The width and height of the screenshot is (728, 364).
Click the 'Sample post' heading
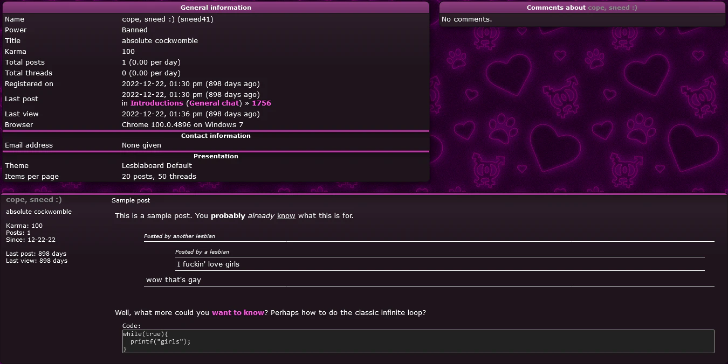[131, 200]
